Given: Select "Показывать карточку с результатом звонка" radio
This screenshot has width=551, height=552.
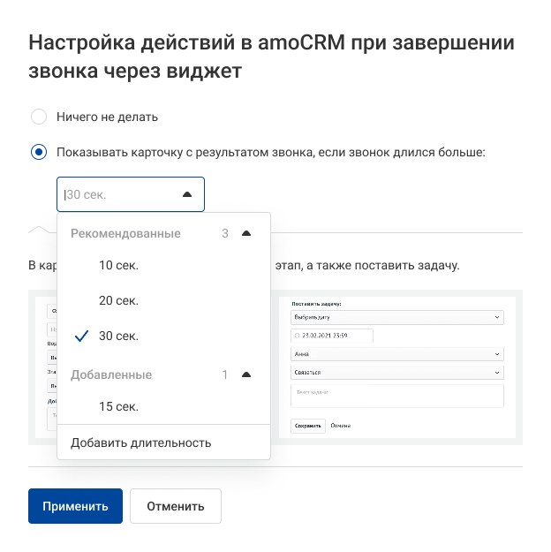Looking at the screenshot, I should pyautogui.click(x=39, y=153).
